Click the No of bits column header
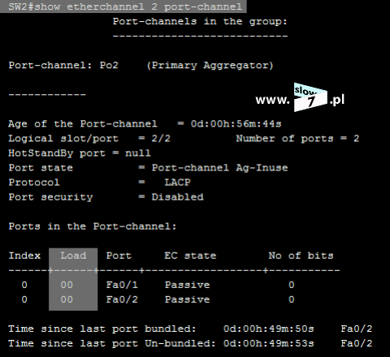The width and height of the screenshot is (390, 357). (x=301, y=256)
